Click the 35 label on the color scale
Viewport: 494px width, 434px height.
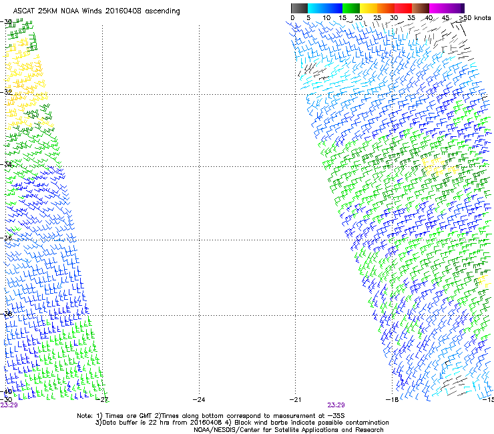tap(411, 18)
